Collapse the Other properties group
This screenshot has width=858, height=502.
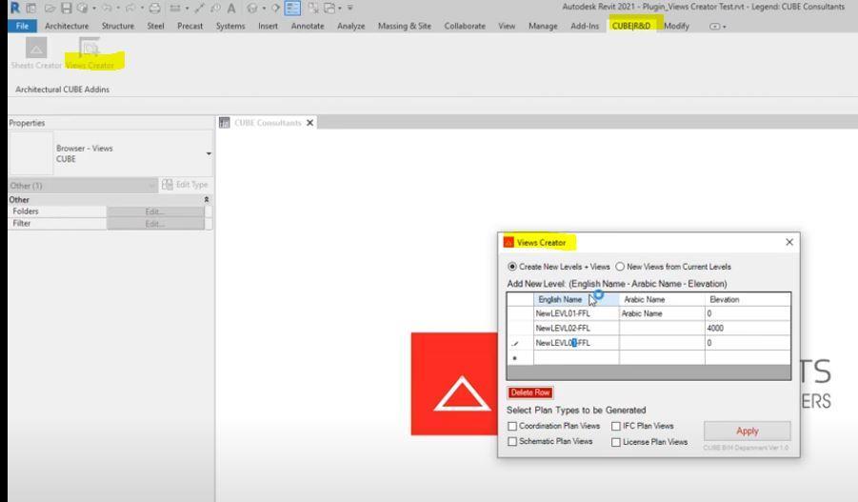[x=207, y=200]
